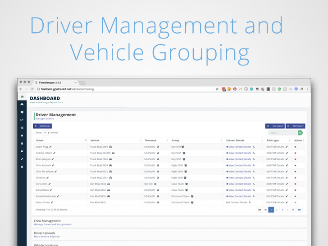Delete Andrew Adkins with the red X

coord(295,153)
